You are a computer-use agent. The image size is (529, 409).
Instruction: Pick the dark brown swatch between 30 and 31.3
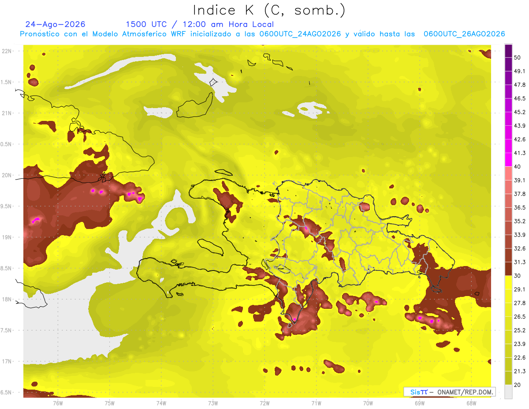click(x=508, y=269)
